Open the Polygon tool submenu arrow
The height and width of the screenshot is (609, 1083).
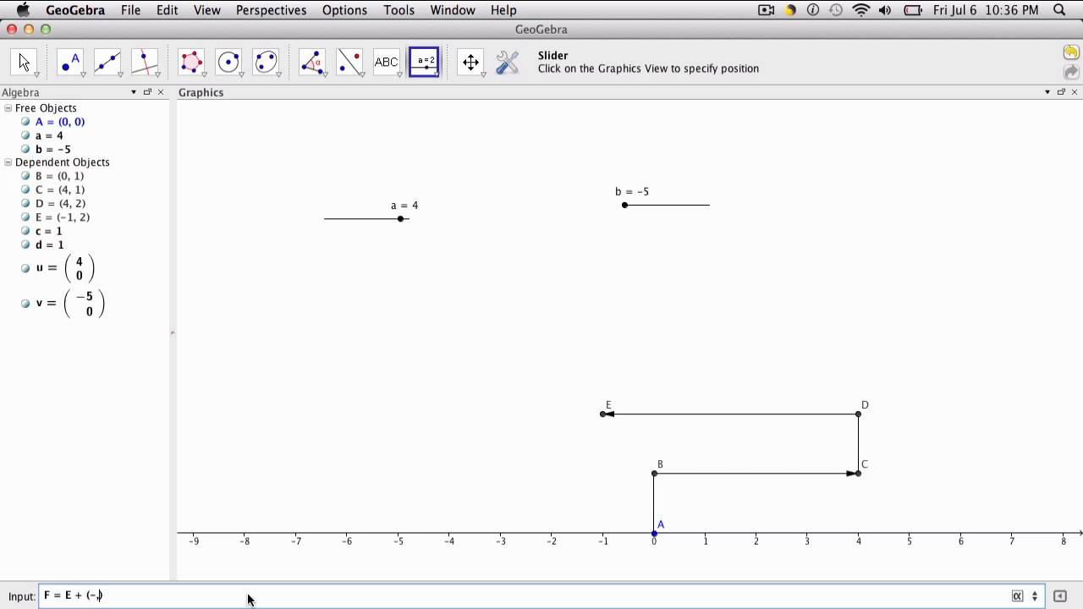click(204, 74)
